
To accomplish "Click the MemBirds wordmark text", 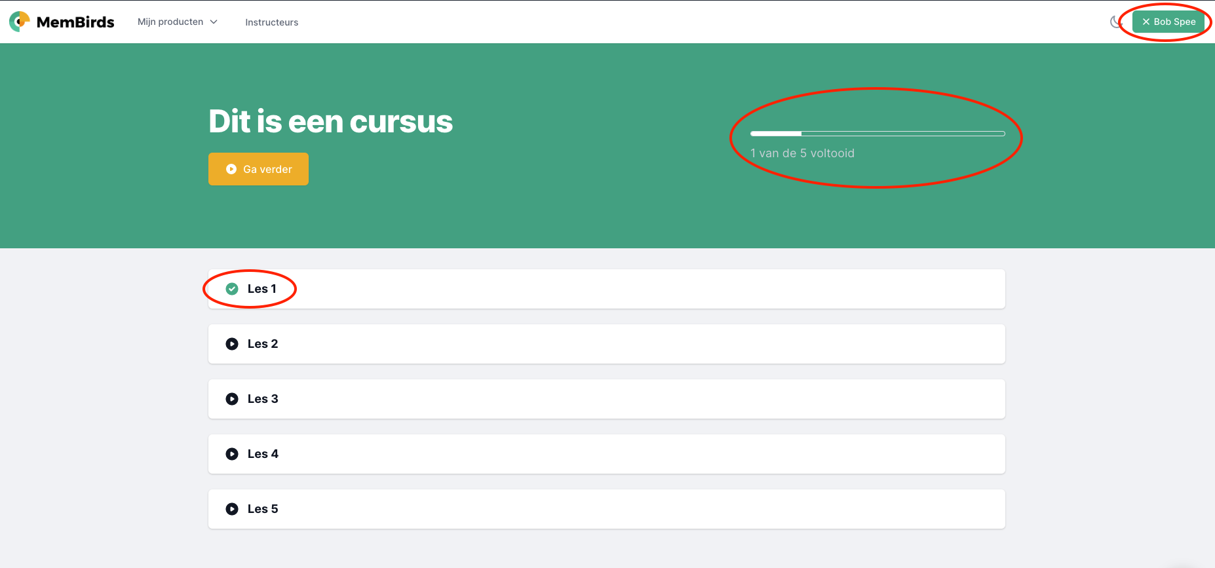I will pos(75,22).
